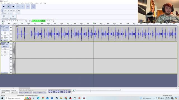
Task: Open the Audio Setup dropdown button
Action: [5, 17]
